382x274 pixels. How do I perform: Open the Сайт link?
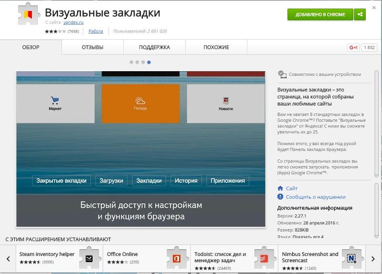292,188
